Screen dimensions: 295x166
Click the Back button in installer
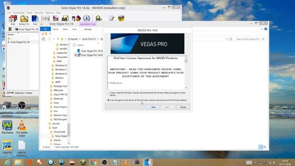click(x=153, y=107)
